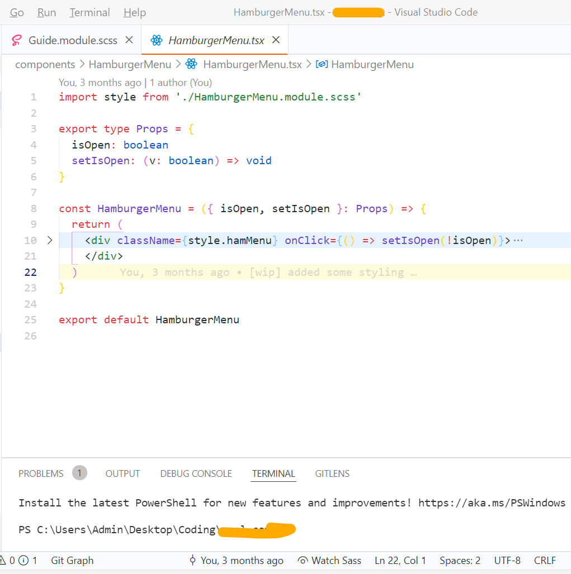Screen dimensions: 571x574
Task: Switch to the Guide.module.scss tab
Action: coord(73,40)
